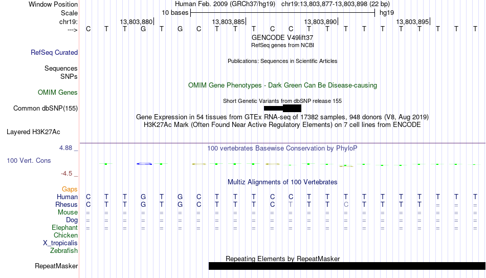Select the Zebrafish species row label
Viewport: 486px width, 278px height.
click(64, 250)
